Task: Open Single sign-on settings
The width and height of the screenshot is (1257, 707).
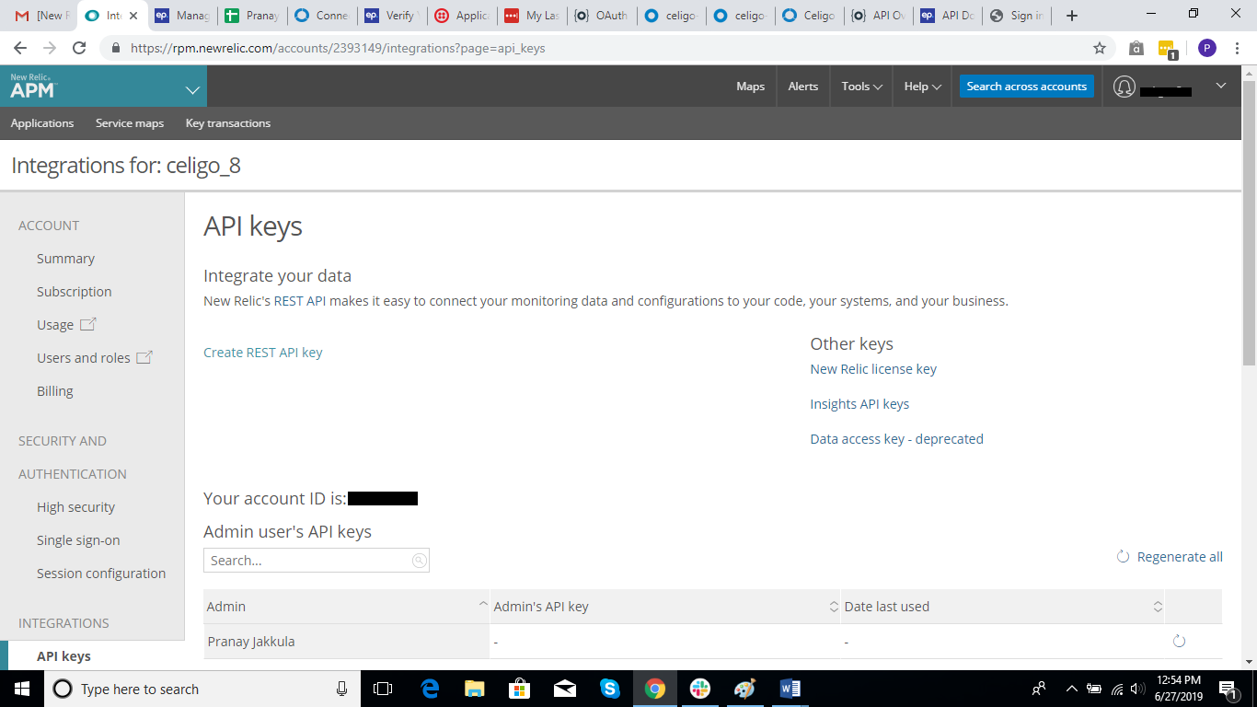Action: point(78,540)
